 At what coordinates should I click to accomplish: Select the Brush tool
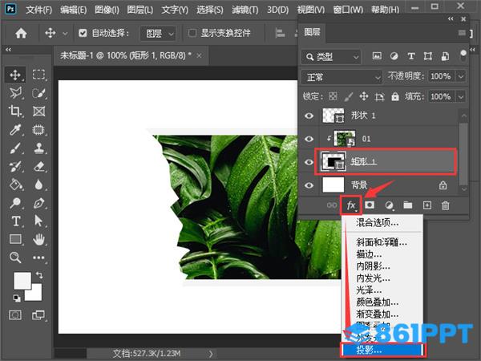click(15, 148)
